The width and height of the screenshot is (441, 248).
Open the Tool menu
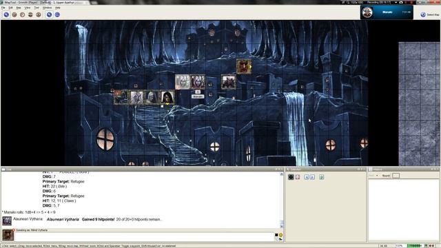tap(37, 8)
